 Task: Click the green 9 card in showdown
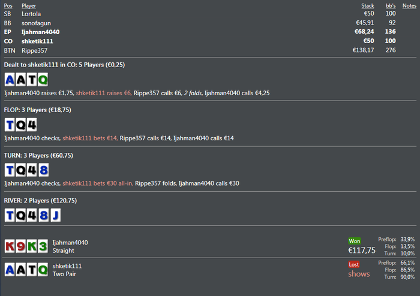click(21, 246)
